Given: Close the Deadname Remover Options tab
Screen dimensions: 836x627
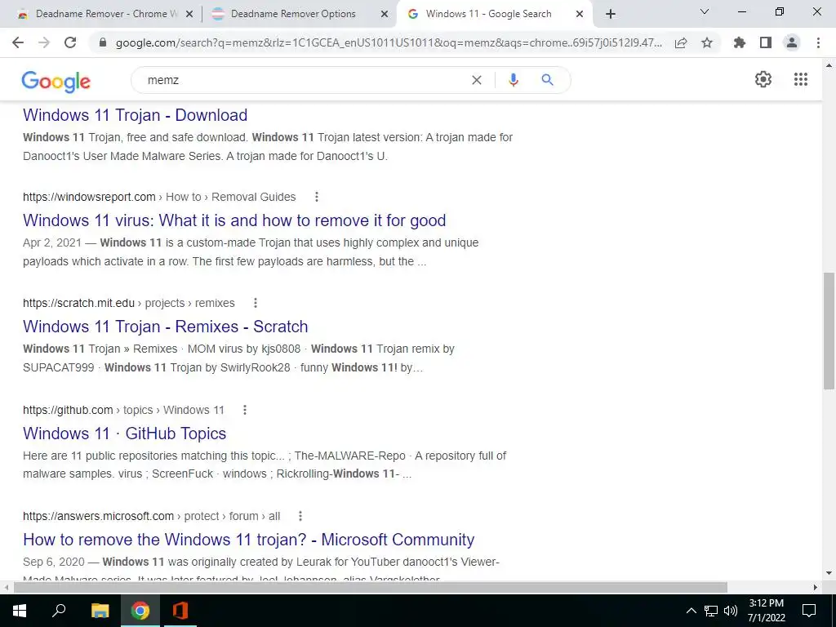Looking at the screenshot, I should pyautogui.click(x=385, y=15).
